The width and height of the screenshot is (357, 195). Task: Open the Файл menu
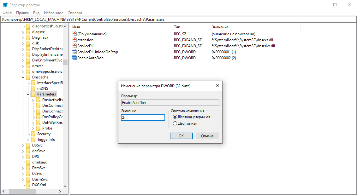tap(7, 13)
